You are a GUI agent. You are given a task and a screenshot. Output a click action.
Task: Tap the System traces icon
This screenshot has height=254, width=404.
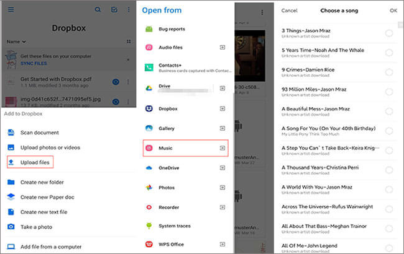(x=149, y=226)
